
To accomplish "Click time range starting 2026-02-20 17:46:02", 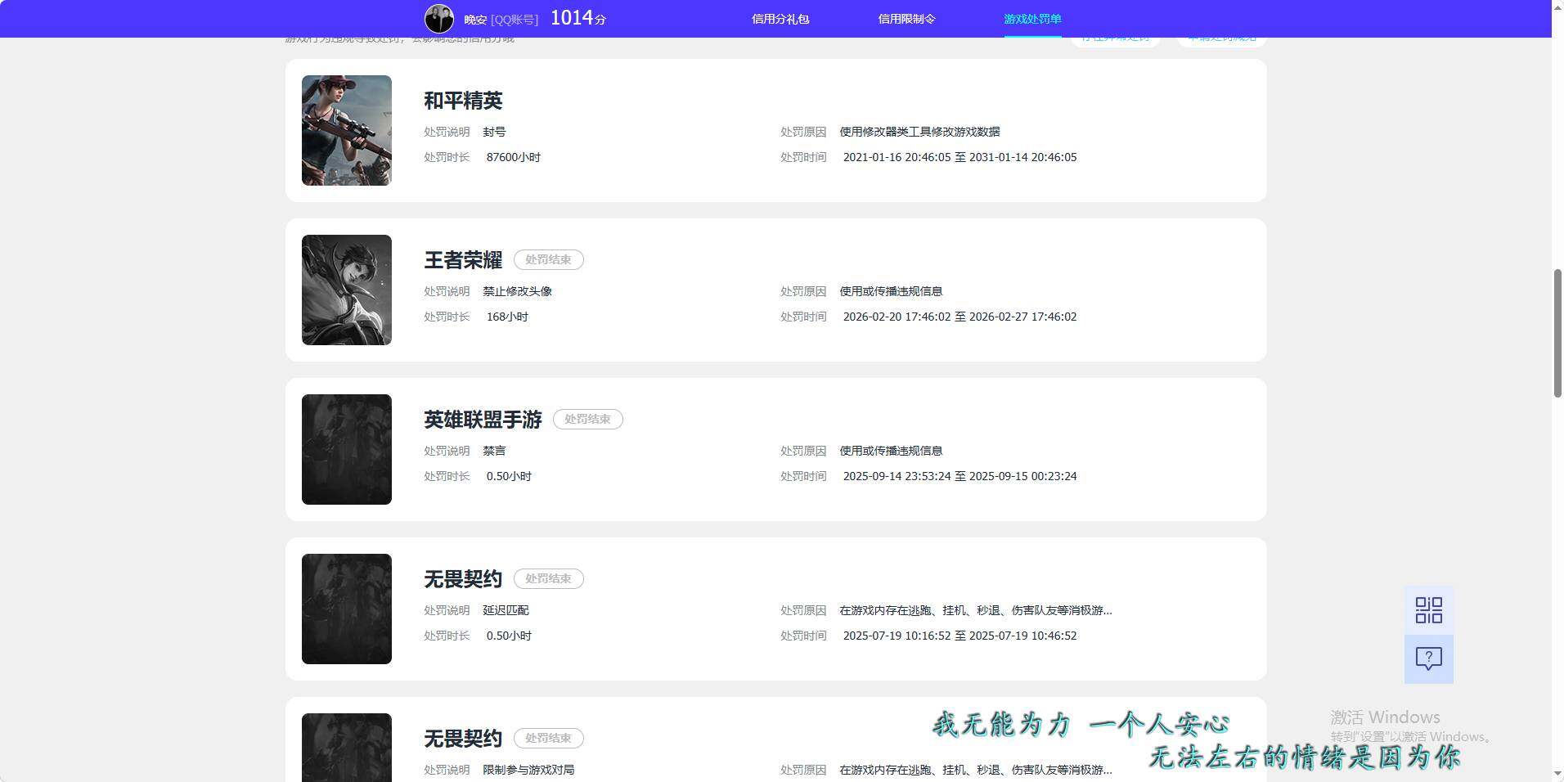I will pyautogui.click(x=960, y=317).
